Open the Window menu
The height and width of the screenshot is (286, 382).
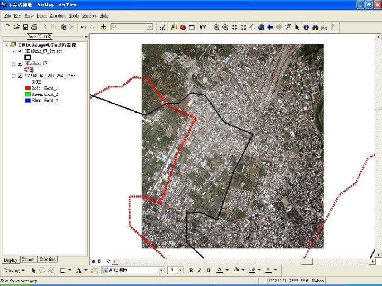[x=89, y=16]
